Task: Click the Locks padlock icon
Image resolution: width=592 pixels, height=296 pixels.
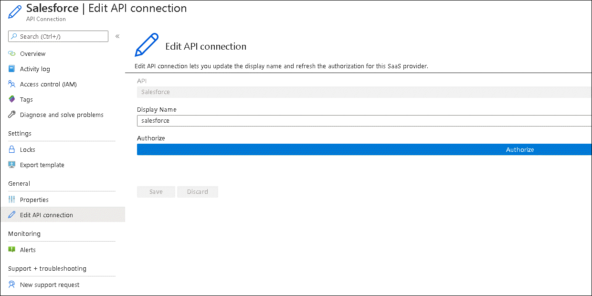Action: (x=12, y=149)
